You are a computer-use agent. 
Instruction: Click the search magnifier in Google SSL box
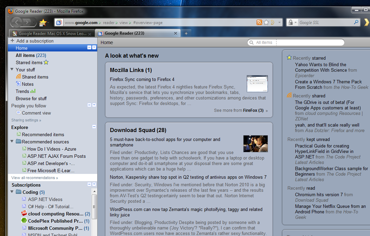point(356,22)
